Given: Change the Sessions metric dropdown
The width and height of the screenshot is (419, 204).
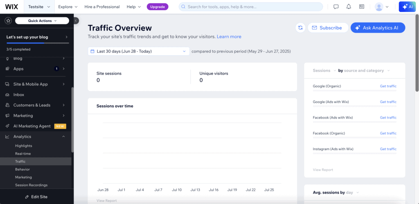Looking at the screenshot, I should 324,71.
